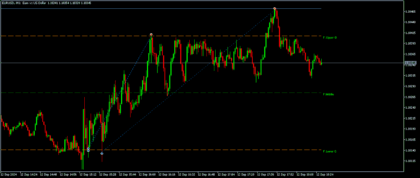The width and height of the screenshot is (420, 178).
Task: Click the current price tag 1.10345
Action: [410, 63]
